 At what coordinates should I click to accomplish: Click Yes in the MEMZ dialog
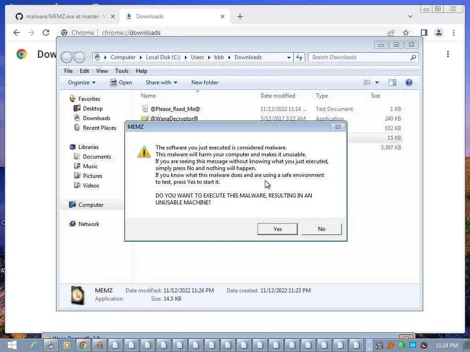point(277,229)
